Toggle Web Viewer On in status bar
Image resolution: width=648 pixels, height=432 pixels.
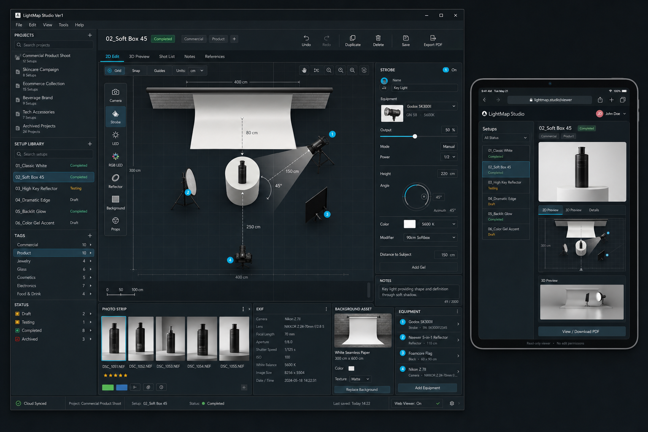pyautogui.click(x=417, y=403)
